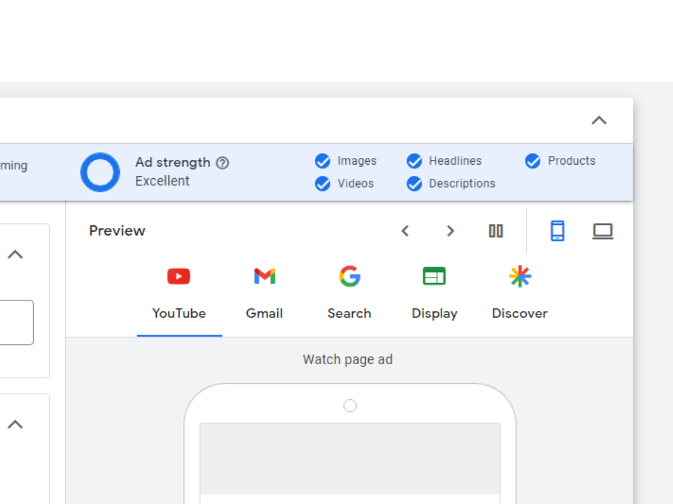This screenshot has width=673, height=504.
Task: Click the Ad strength circular indicator
Action: (100, 172)
